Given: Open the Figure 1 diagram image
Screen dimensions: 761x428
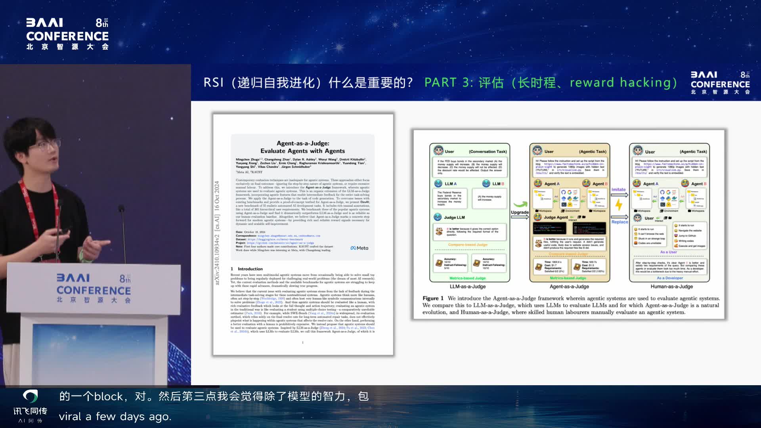Looking at the screenshot, I should click(x=569, y=224).
